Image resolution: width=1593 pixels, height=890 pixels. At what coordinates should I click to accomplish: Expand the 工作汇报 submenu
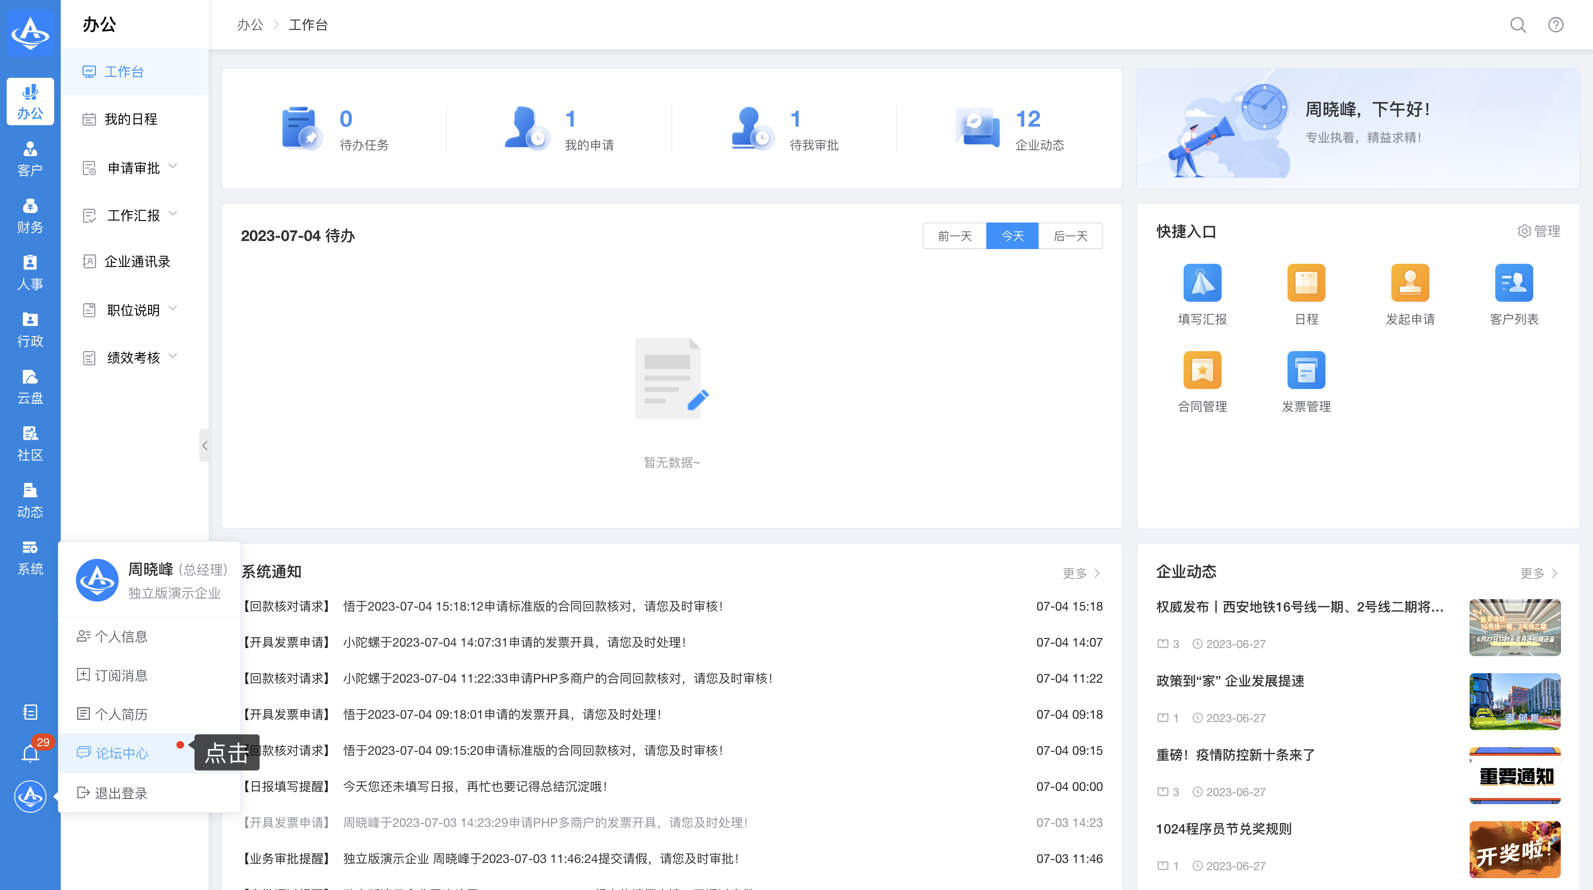134,215
